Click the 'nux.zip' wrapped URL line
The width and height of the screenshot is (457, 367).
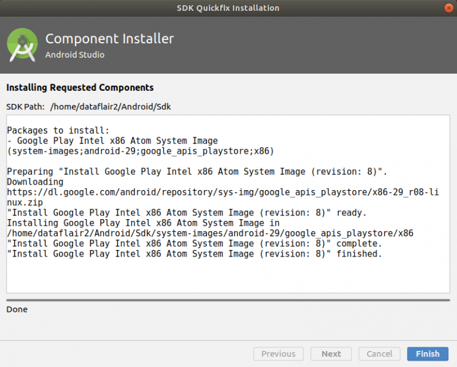click(x=25, y=203)
